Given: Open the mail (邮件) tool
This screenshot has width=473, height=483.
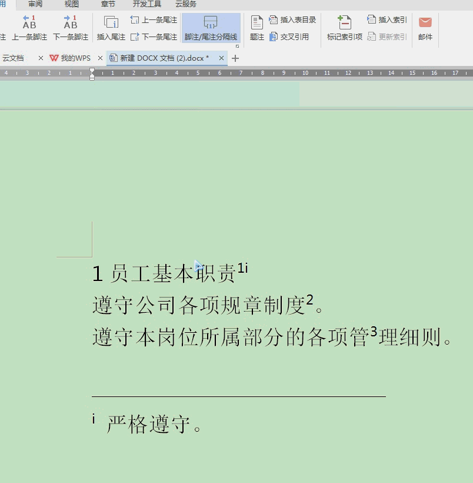Looking at the screenshot, I should coord(425,28).
